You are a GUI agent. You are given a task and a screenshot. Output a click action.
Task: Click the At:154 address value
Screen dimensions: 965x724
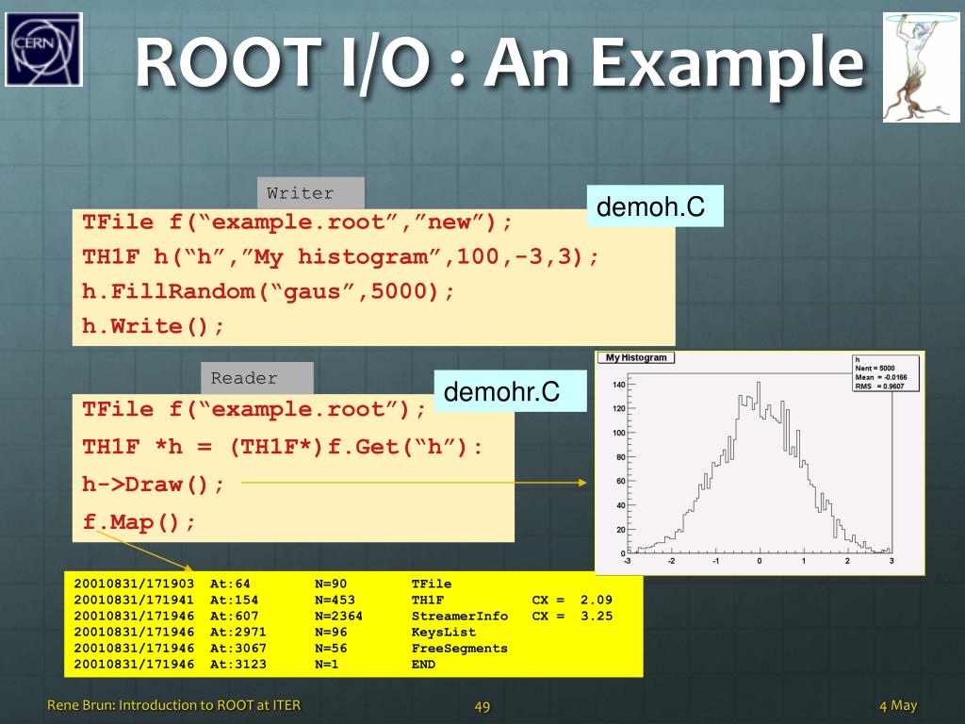click(235, 600)
